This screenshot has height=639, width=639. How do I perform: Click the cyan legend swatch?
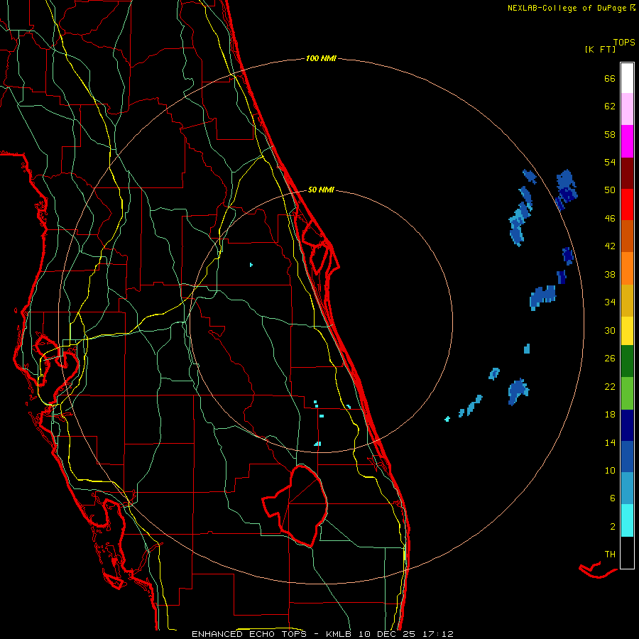pyautogui.click(x=627, y=520)
